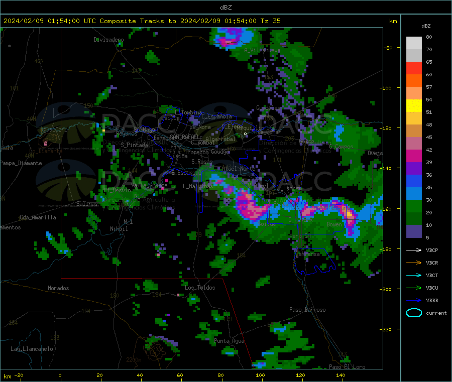Viewport: 452px width, 382px height.
Task: Select the gold 48-51 dBZ swatch
Action: (414, 118)
